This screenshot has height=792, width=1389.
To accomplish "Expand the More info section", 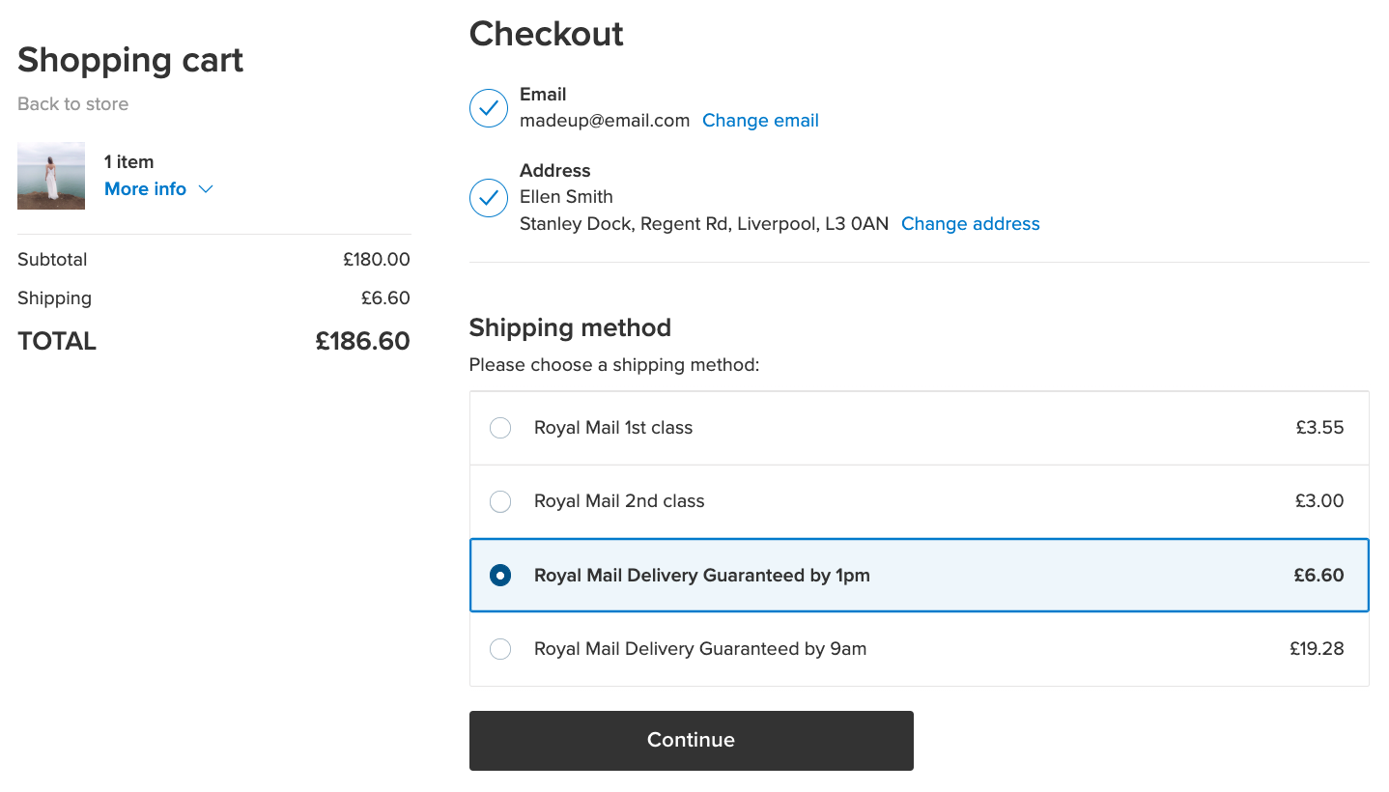I will coord(145,188).
